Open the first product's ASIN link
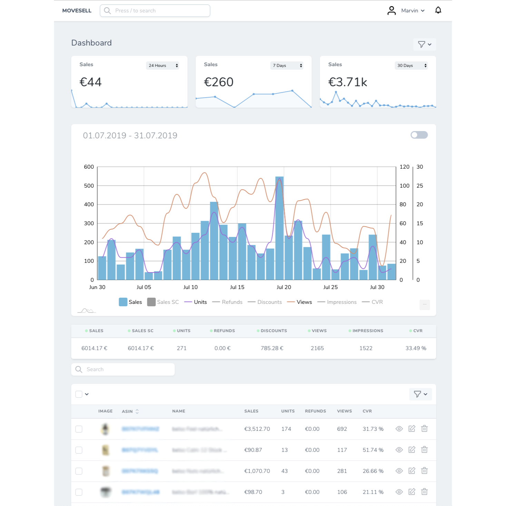The width and height of the screenshot is (506, 506). pos(140,429)
